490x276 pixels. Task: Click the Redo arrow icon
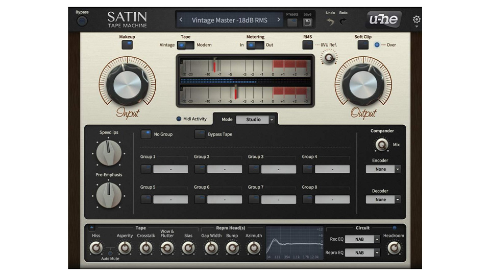tap(343, 22)
